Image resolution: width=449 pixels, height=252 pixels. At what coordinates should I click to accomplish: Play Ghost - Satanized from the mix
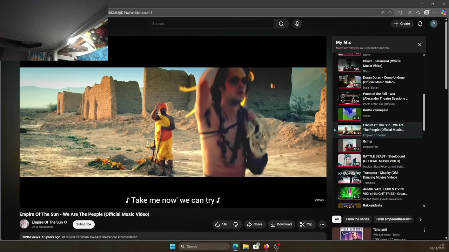pos(377,66)
